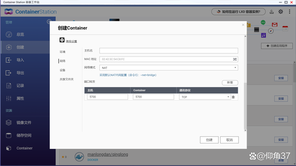Click the 新增 add port button
The height and width of the screenshot is (166, 296).
(x=230, y=83)
